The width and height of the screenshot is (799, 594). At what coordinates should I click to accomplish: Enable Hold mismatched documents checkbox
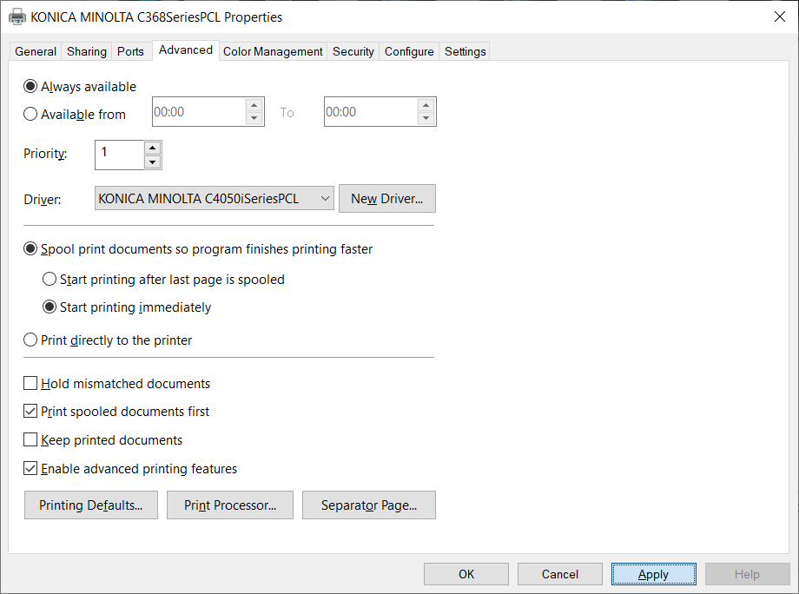coord(31,384)
